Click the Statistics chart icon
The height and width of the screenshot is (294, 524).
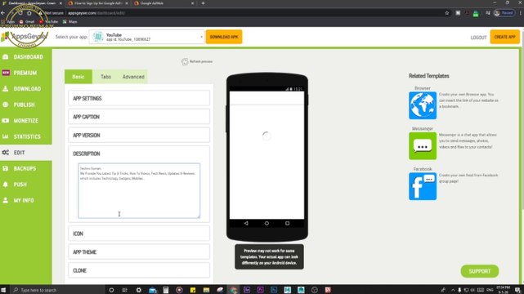[6, 136]
